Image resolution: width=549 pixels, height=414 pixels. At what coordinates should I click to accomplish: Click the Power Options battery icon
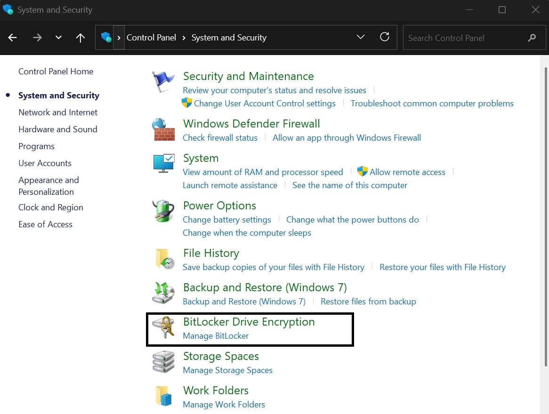(163, 211)
